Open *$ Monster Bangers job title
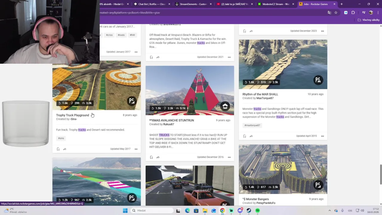This screenshot has width=382, height=215. (x=256, y=199)
